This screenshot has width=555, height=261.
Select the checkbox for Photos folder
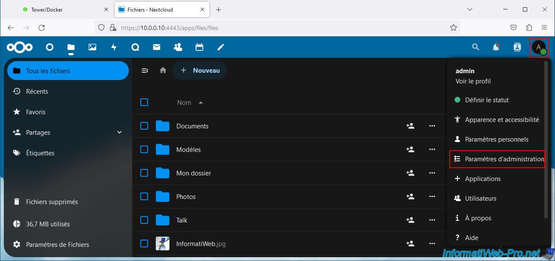tap(144, 196)
